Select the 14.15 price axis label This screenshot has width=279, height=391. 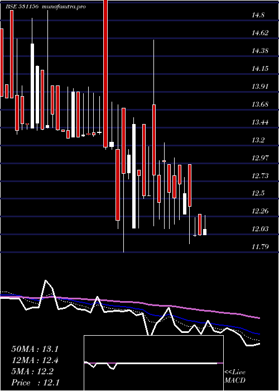click(x=260, y=69)
